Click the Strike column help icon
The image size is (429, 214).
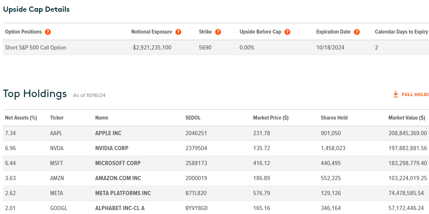pyautogui.click(x=219, y=32)
